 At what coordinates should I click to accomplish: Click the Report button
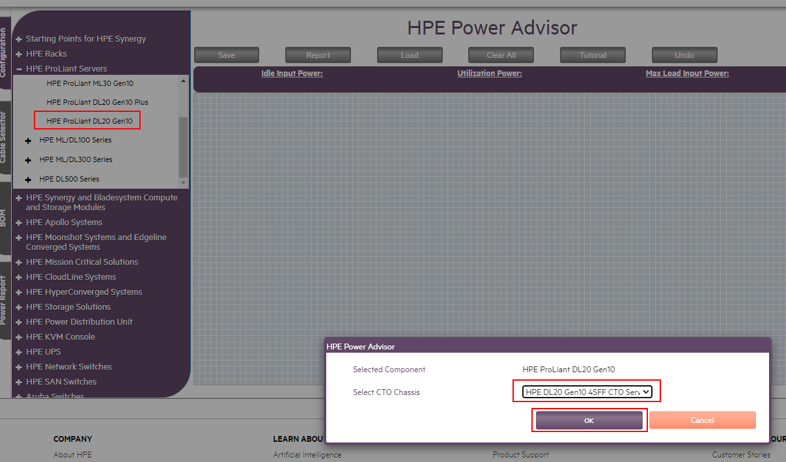(x=318, y=55)
